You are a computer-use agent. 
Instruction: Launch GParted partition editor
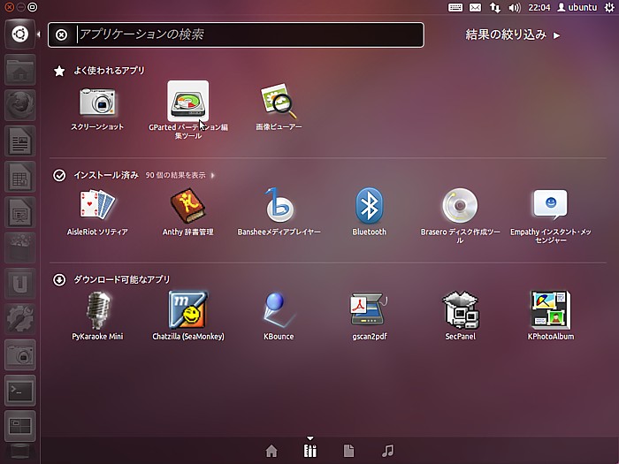tap(188, 110)
